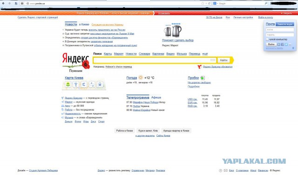Viewport: 298px width, 175px height.
Task: Open 10 ГБ на Диске link
Action: pos(214,17)
